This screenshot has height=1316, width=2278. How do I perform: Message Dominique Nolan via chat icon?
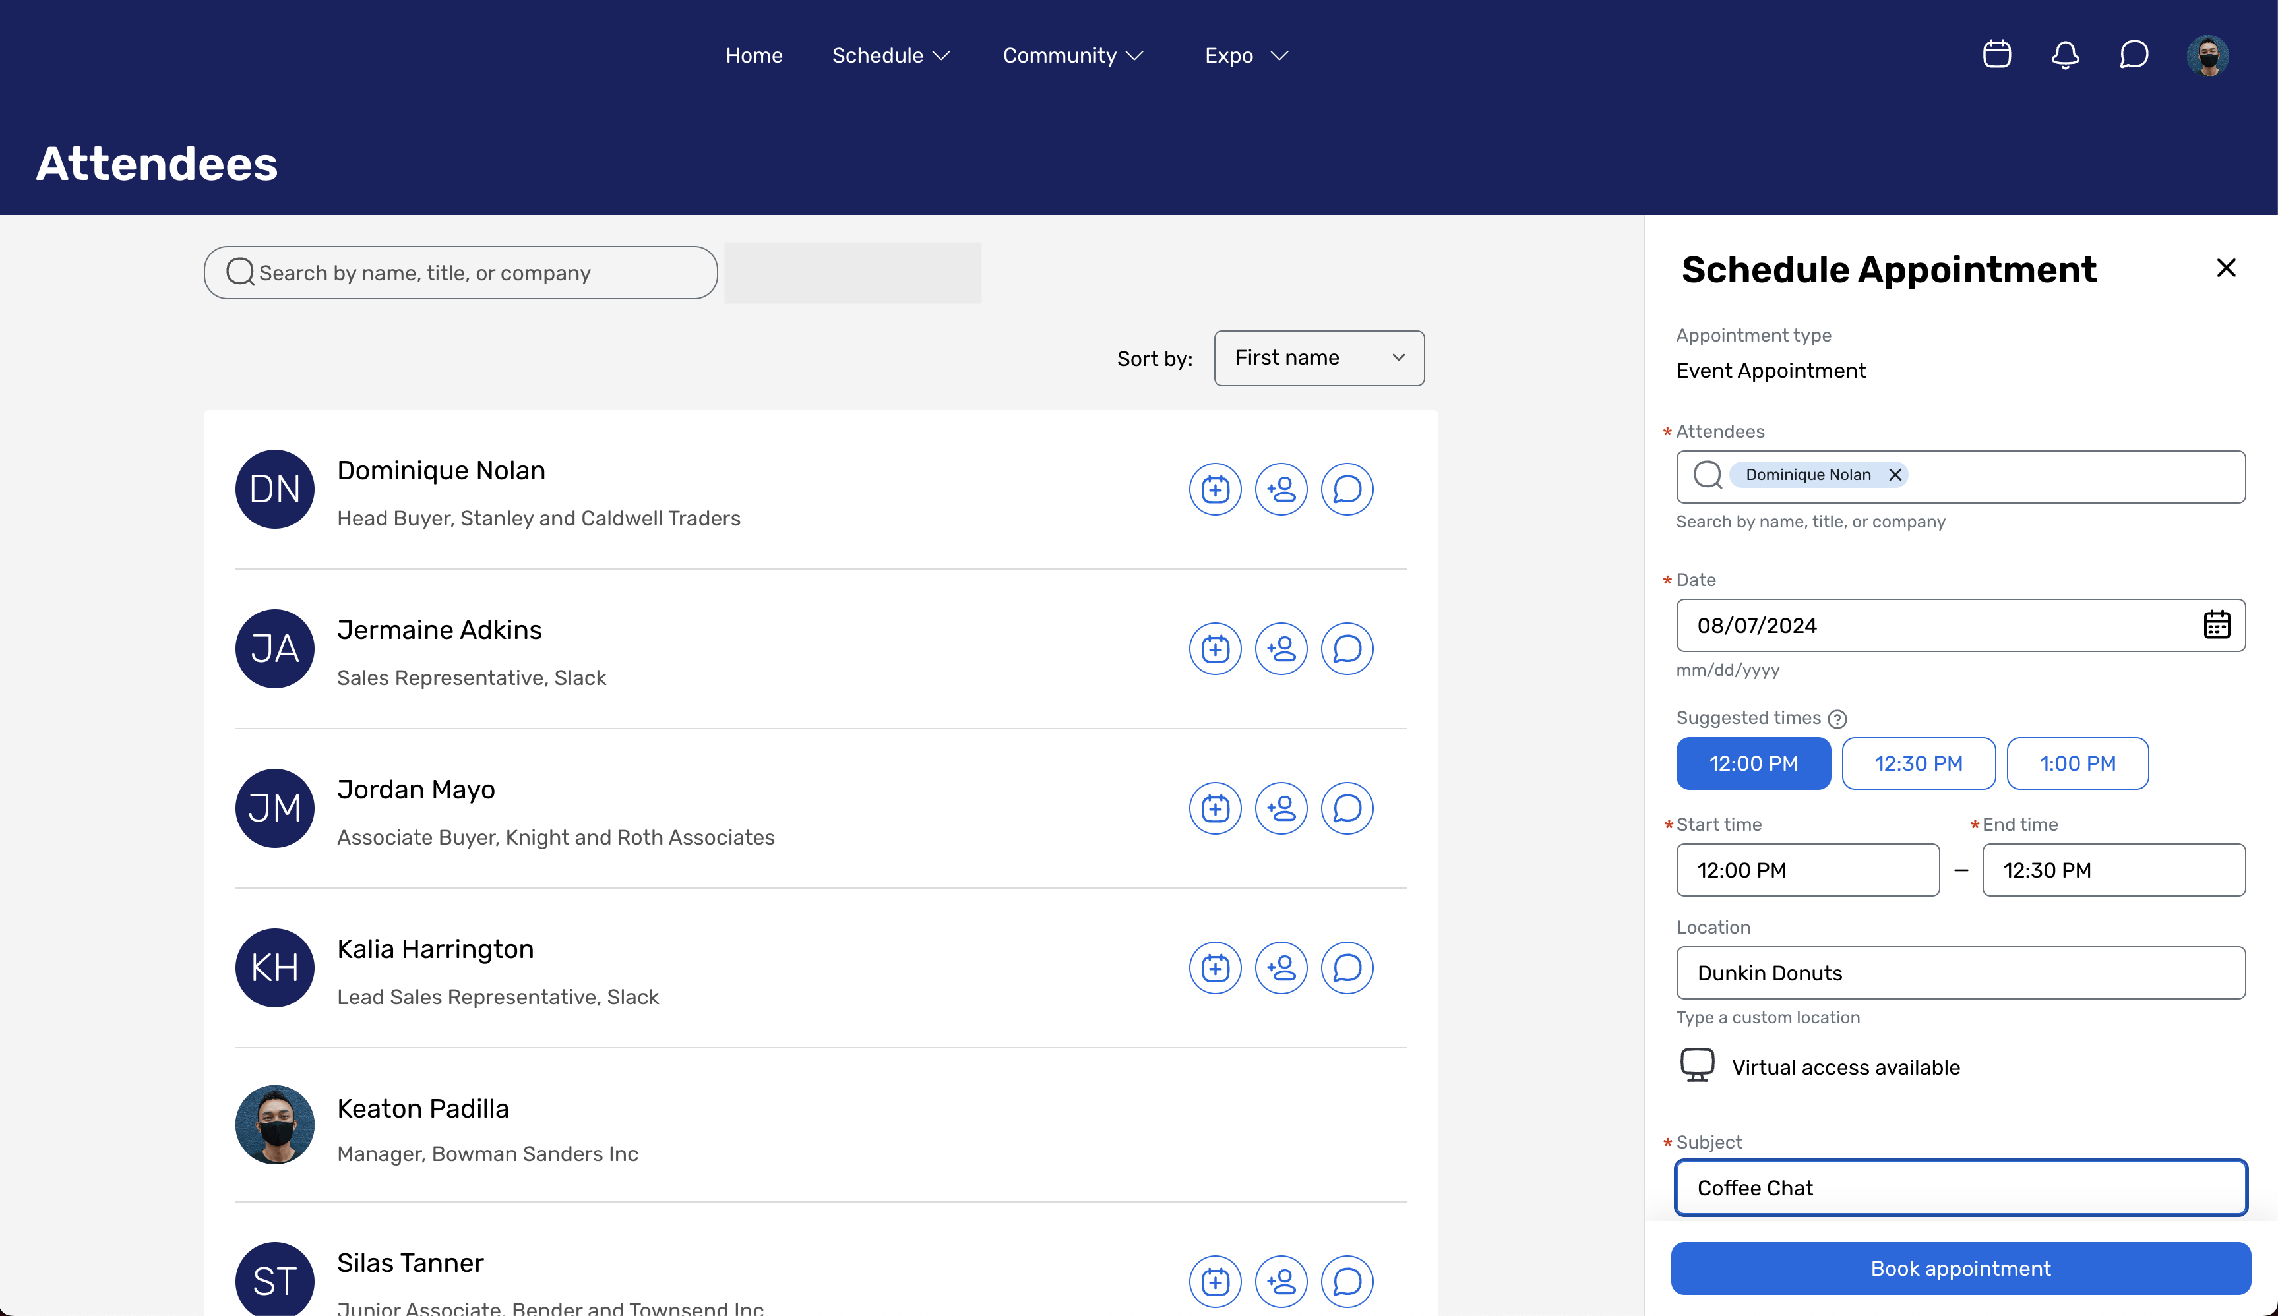[1347, 489]
